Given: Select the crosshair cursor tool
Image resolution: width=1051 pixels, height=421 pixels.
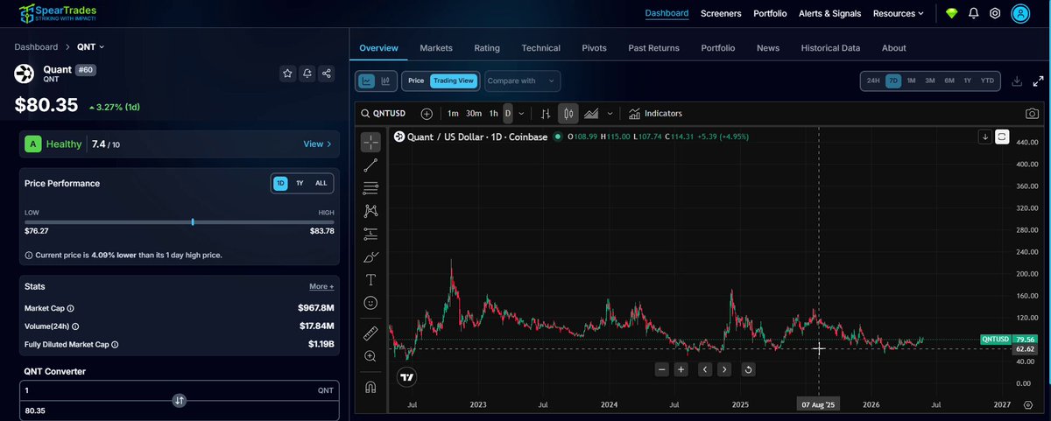Looking at the screenshot, I should click(x=370, y=142).
